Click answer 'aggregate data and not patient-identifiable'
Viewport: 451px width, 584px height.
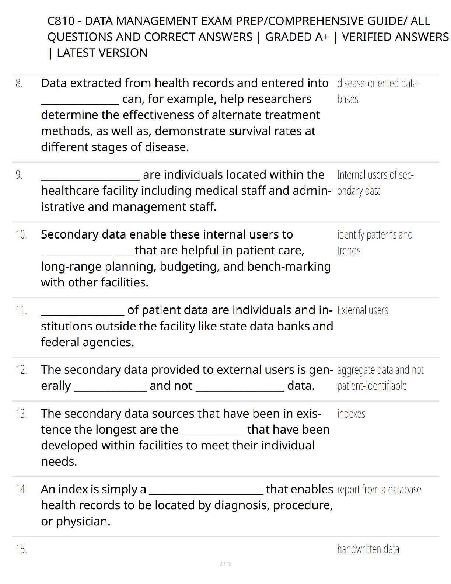[380, 378]
